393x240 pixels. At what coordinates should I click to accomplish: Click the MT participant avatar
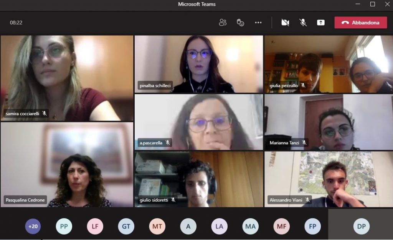(157, 226)
